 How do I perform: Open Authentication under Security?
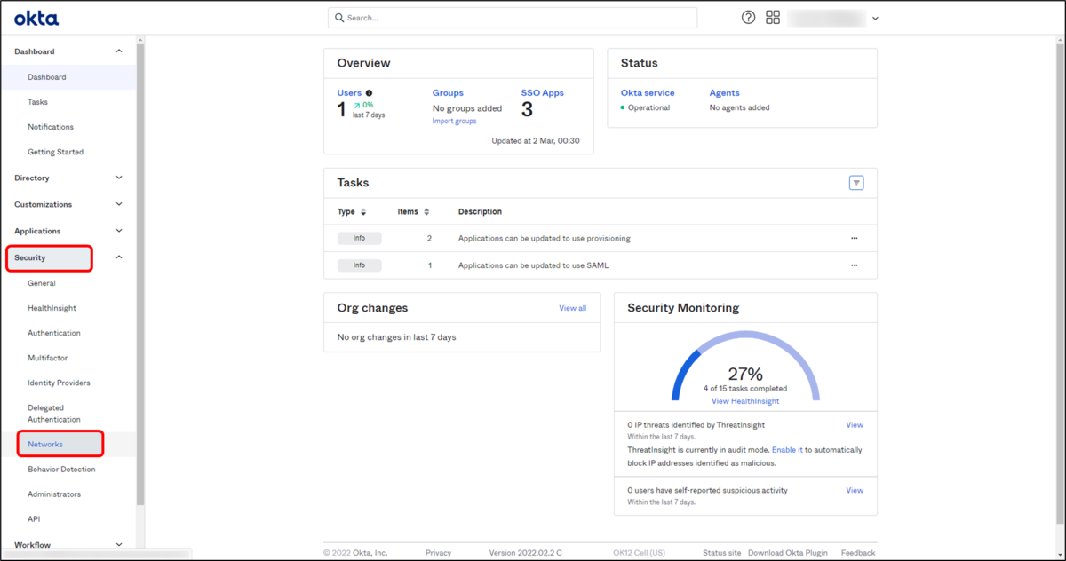tap(54, 333)
